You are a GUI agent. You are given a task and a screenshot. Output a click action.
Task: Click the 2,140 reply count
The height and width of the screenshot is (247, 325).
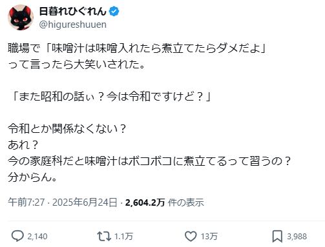click(37, 236)
